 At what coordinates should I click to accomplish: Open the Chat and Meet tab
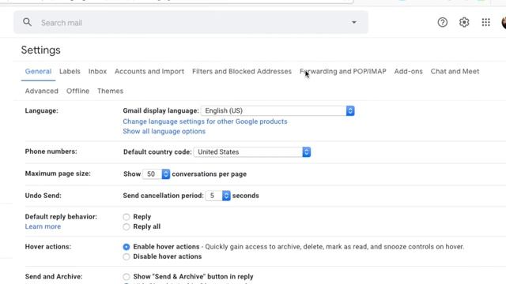(455, 72)
